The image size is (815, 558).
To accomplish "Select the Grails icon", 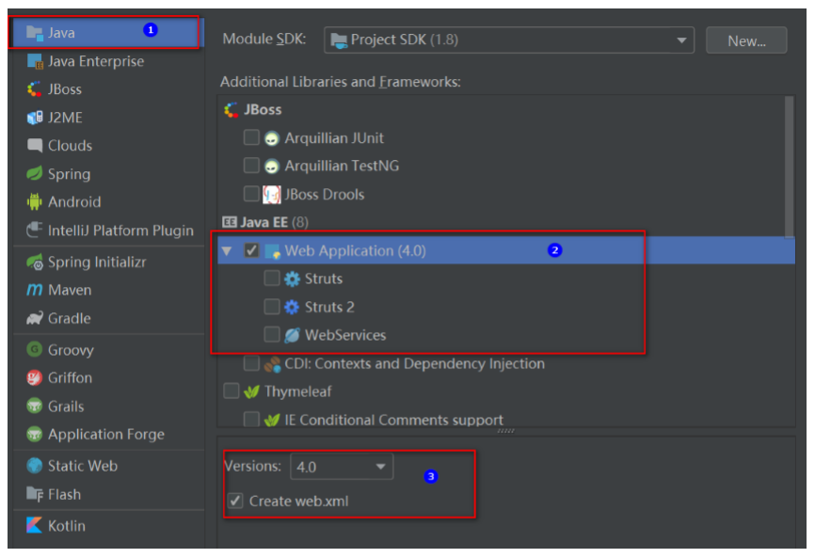I will tap(35, 406).
